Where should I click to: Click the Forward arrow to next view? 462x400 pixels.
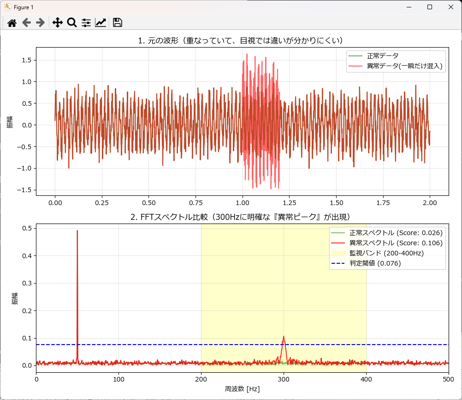(x=41, y=23)
